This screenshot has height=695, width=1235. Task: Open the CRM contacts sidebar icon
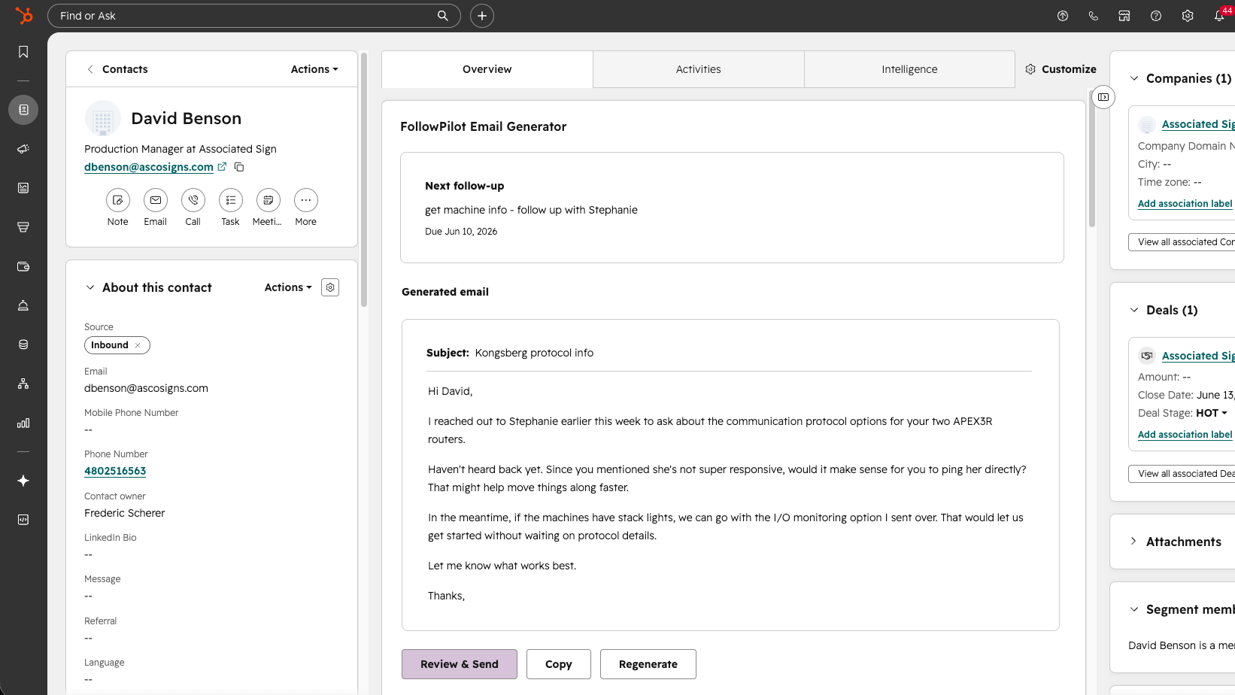coord(23,110)
